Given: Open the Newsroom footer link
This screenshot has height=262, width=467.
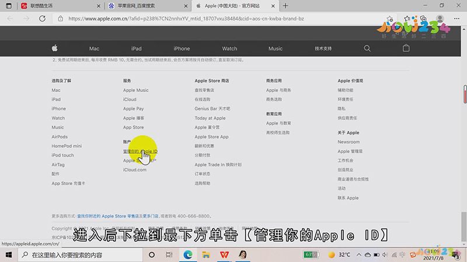Looking at the screenshot, I should (x=348, y=142).
